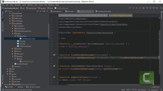The image size is (163, 91).
Task: Click the Hide Project panel icon
Action: tap(48, 11)
